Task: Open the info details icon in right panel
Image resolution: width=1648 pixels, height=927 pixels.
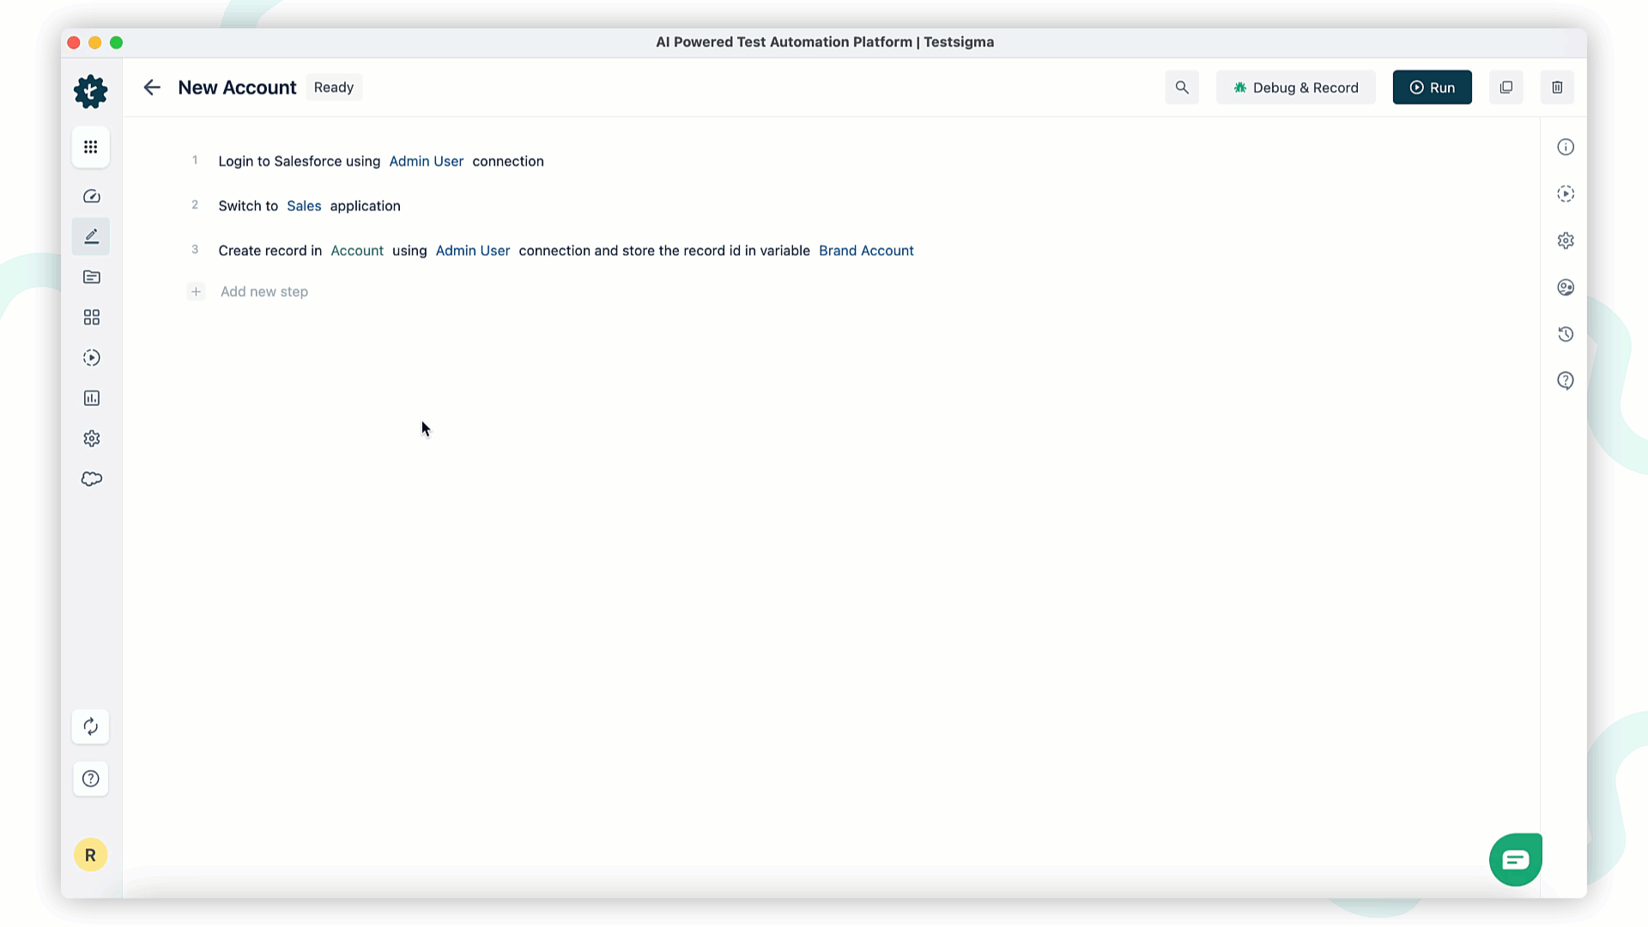Action: coord(1566,148)
